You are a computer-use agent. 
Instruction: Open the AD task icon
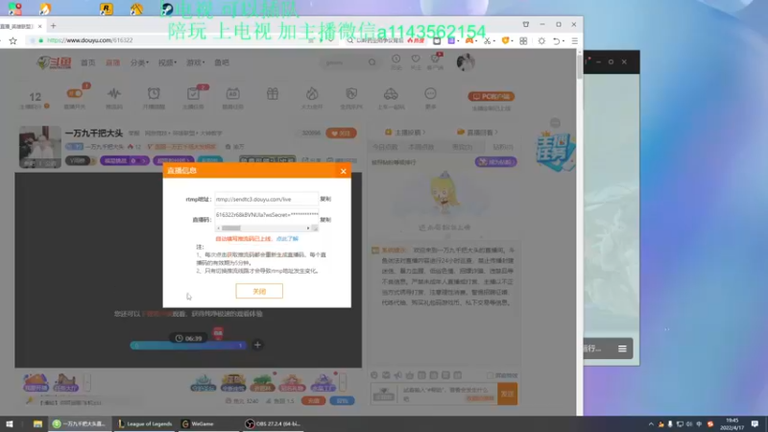coord(232,93)
